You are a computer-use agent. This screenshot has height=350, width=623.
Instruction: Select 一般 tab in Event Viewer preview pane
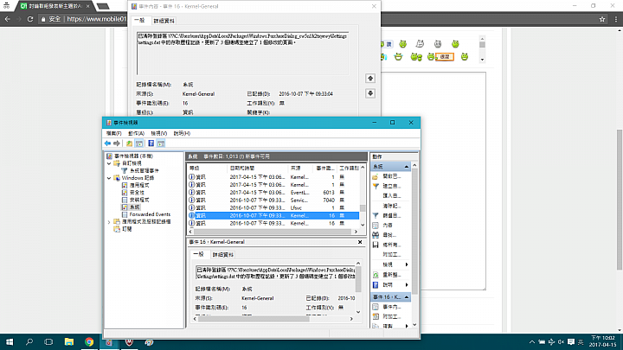point(199,254)
